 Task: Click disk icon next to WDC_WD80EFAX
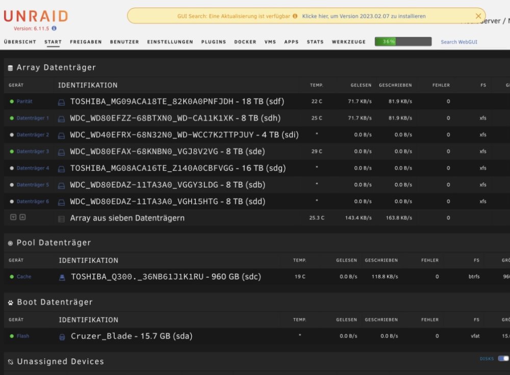tap(61, 152)
